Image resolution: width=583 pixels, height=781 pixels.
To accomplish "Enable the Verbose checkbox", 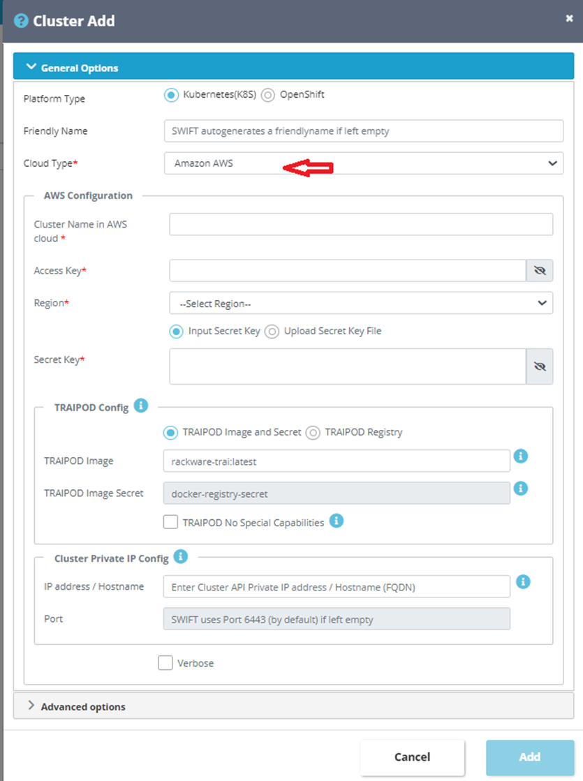I will click(x=165, y=663).
